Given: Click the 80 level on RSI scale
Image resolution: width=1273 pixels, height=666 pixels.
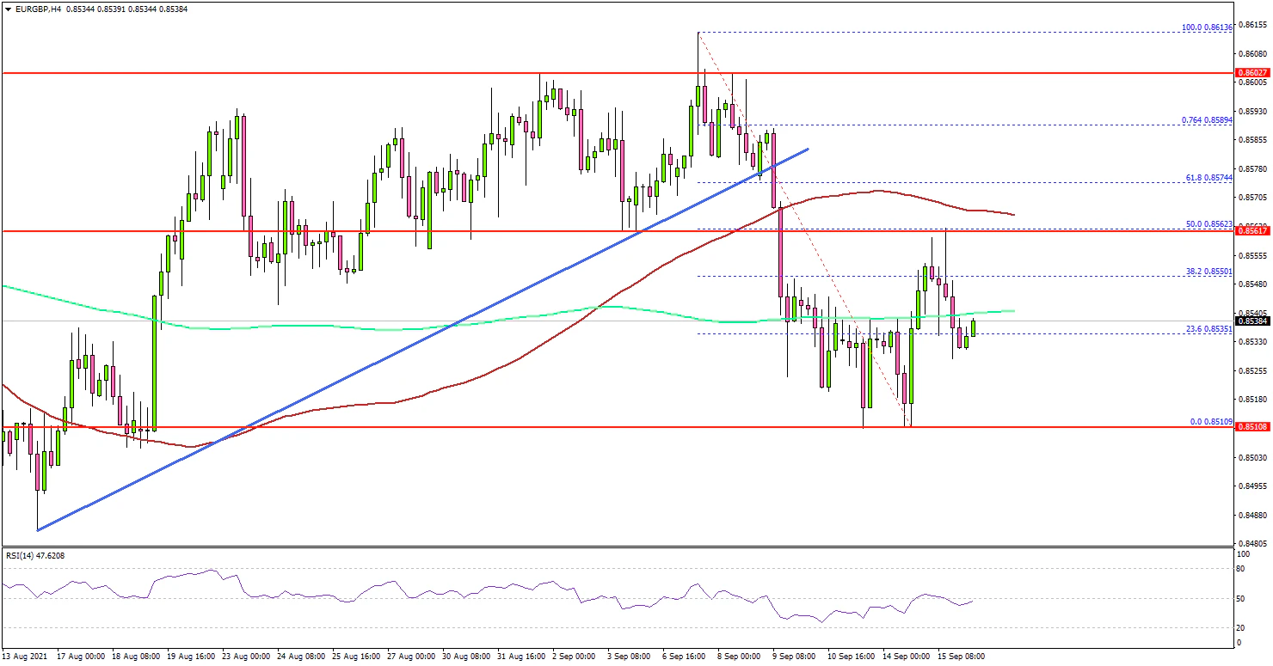Looking at the screenshot, I should [1239, 568].
